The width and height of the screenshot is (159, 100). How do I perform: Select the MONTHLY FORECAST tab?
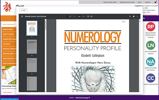click(9, 49)
